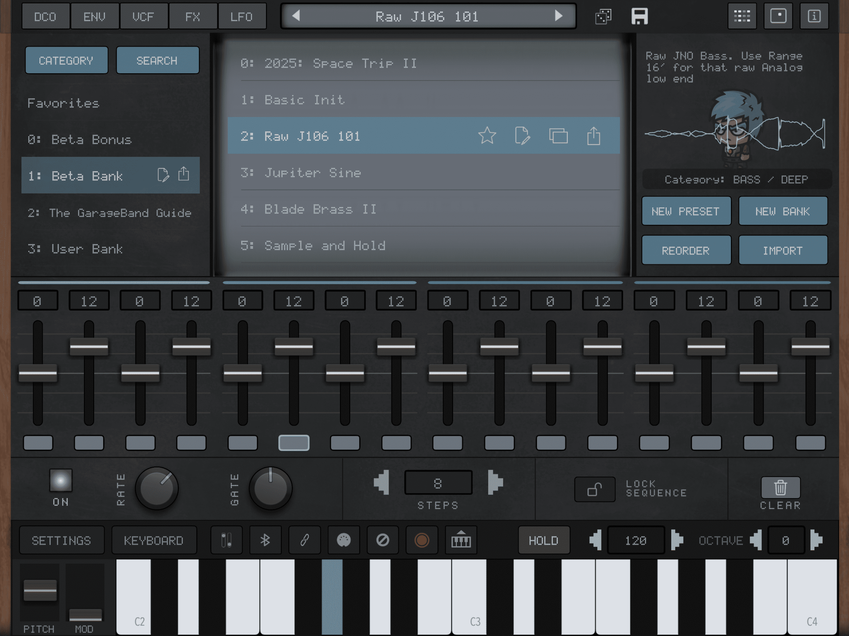The image size is (849, 636).
Task: Open the SETTINGS button
Action: pyautogui.click(x=61, y=540)
